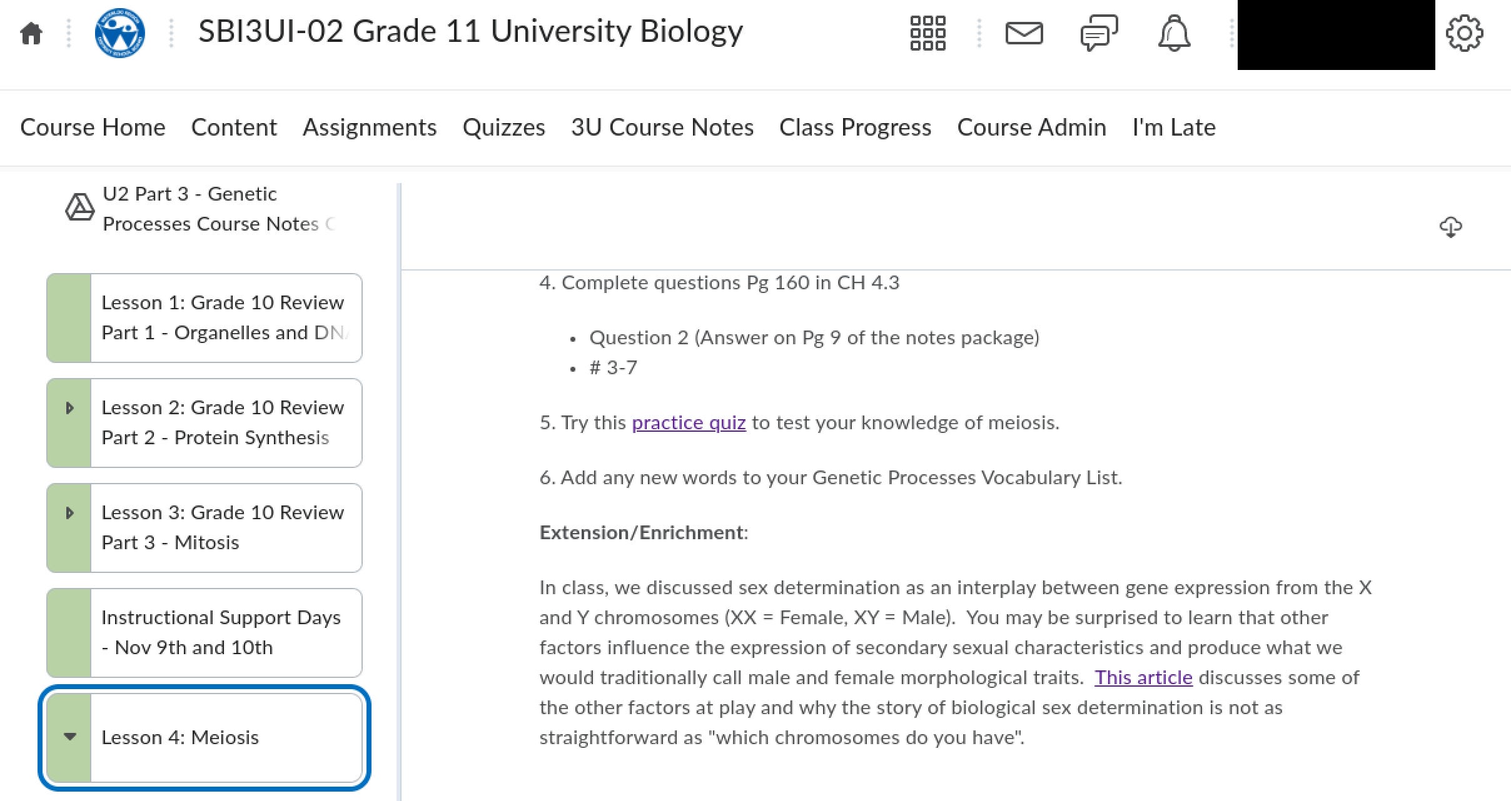Open U2 Part 3 Genetic Processes Course Notes
Image resolution: width=1511 pixels, height=801 pixels.
219,209
